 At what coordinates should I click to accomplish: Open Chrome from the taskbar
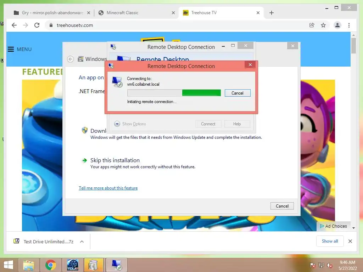tap(50, 265)
